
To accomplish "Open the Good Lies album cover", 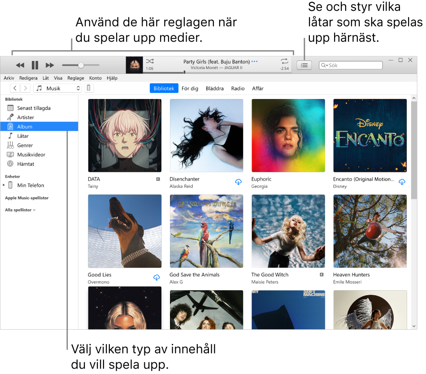I will (x=125, y=231).
